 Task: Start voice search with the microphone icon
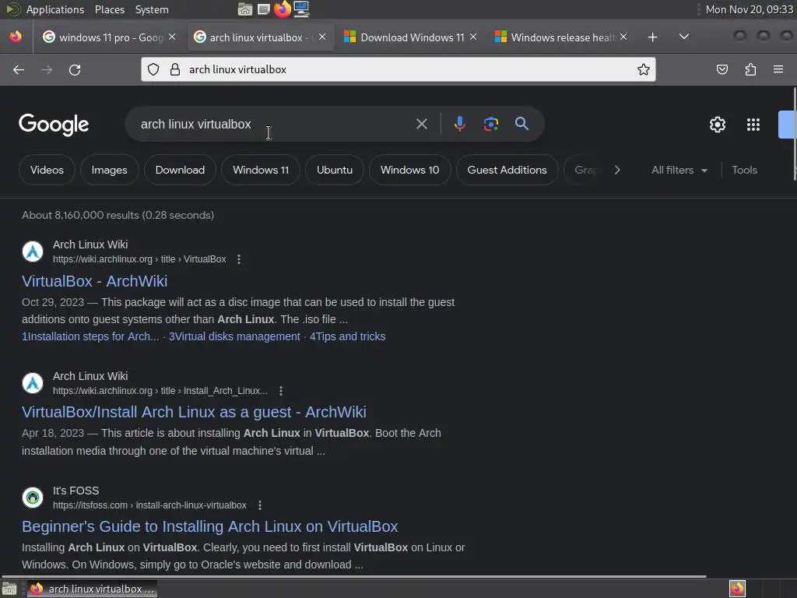tap(459, 124)
